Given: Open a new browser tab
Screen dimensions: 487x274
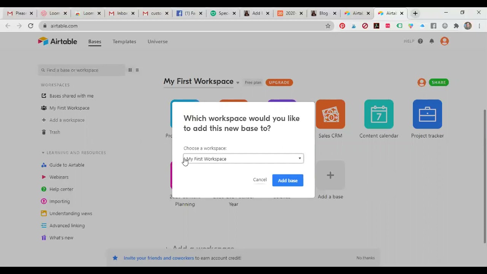Looking at the screenshot, I should [415, 13].
